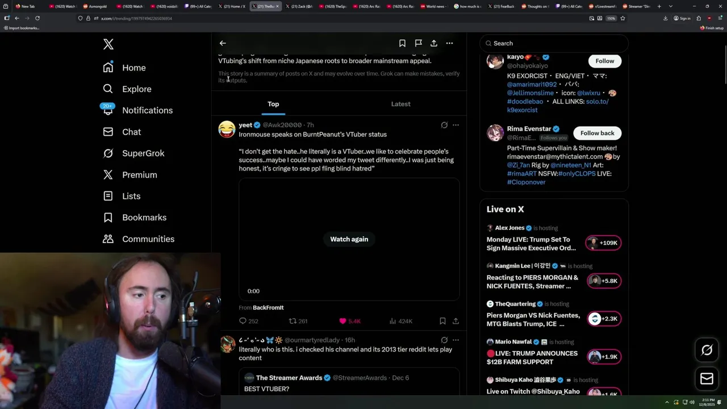The height and width of the screenshot is (409, 727).
Task: Open the browser downloads icon
Action: point(665,18)
